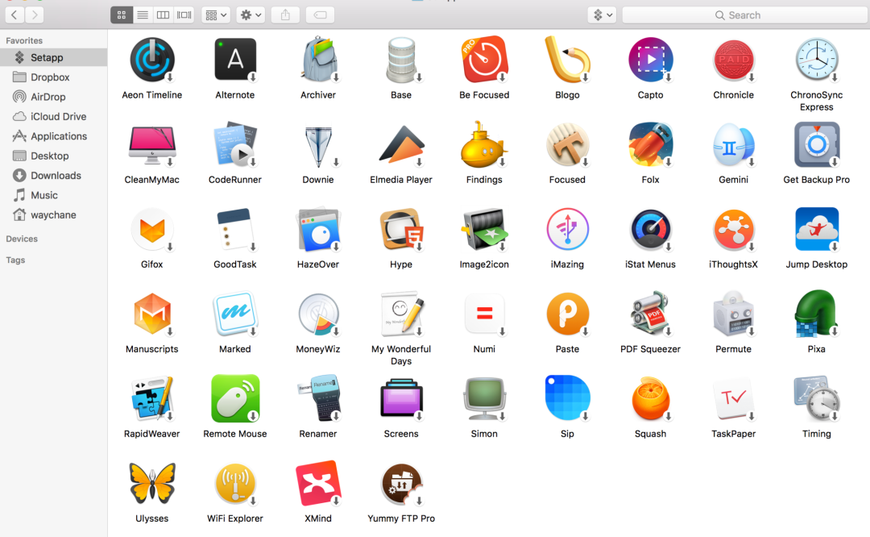Screen dimensions: 870x537
Task: Open the Dropbox toolbar dropdown
Action: 602,15
